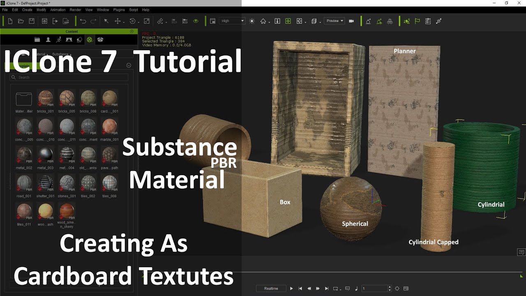Click the three-cubes toolbar icon
The image size is (526, 296).
(390, 21)
